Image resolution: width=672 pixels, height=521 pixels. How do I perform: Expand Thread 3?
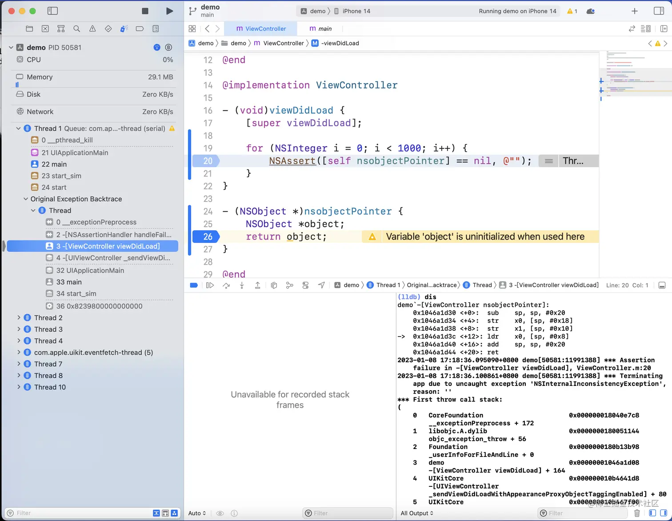coord(19,329)
